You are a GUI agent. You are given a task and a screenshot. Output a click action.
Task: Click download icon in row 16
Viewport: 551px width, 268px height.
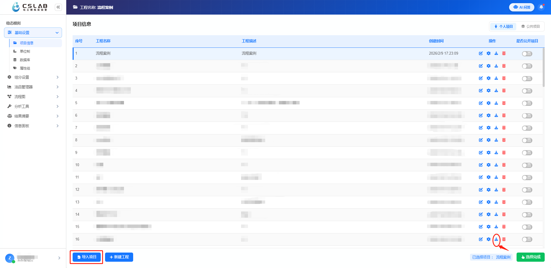coord(496,239)
